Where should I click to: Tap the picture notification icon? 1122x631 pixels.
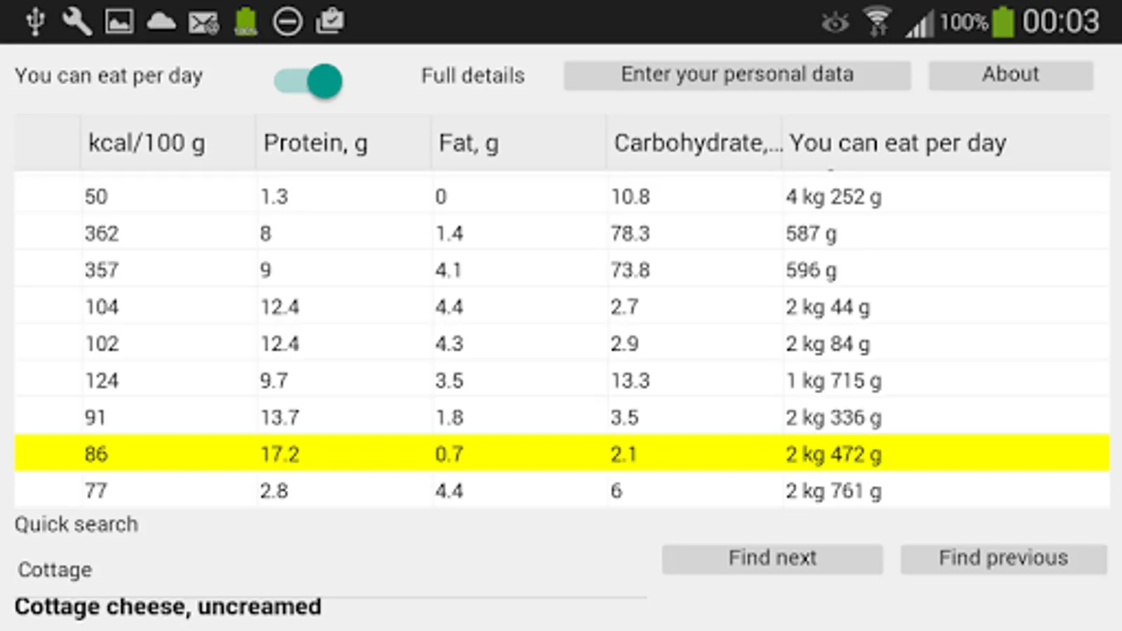point(119,21)
